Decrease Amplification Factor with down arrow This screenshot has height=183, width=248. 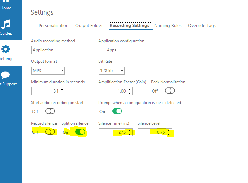click(130, 93)
